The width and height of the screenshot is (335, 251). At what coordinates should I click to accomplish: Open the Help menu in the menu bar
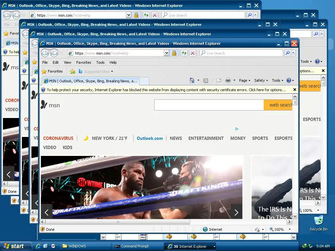pyautogui.click(x=113, y=62)
